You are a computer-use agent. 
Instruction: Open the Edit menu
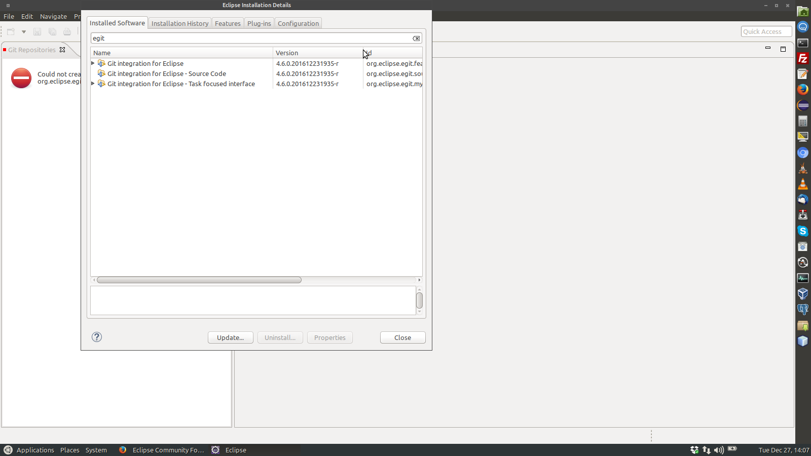tap(27, 16)
